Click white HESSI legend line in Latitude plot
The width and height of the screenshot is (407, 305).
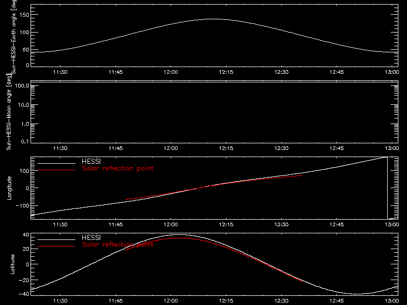tap(56, 239)
